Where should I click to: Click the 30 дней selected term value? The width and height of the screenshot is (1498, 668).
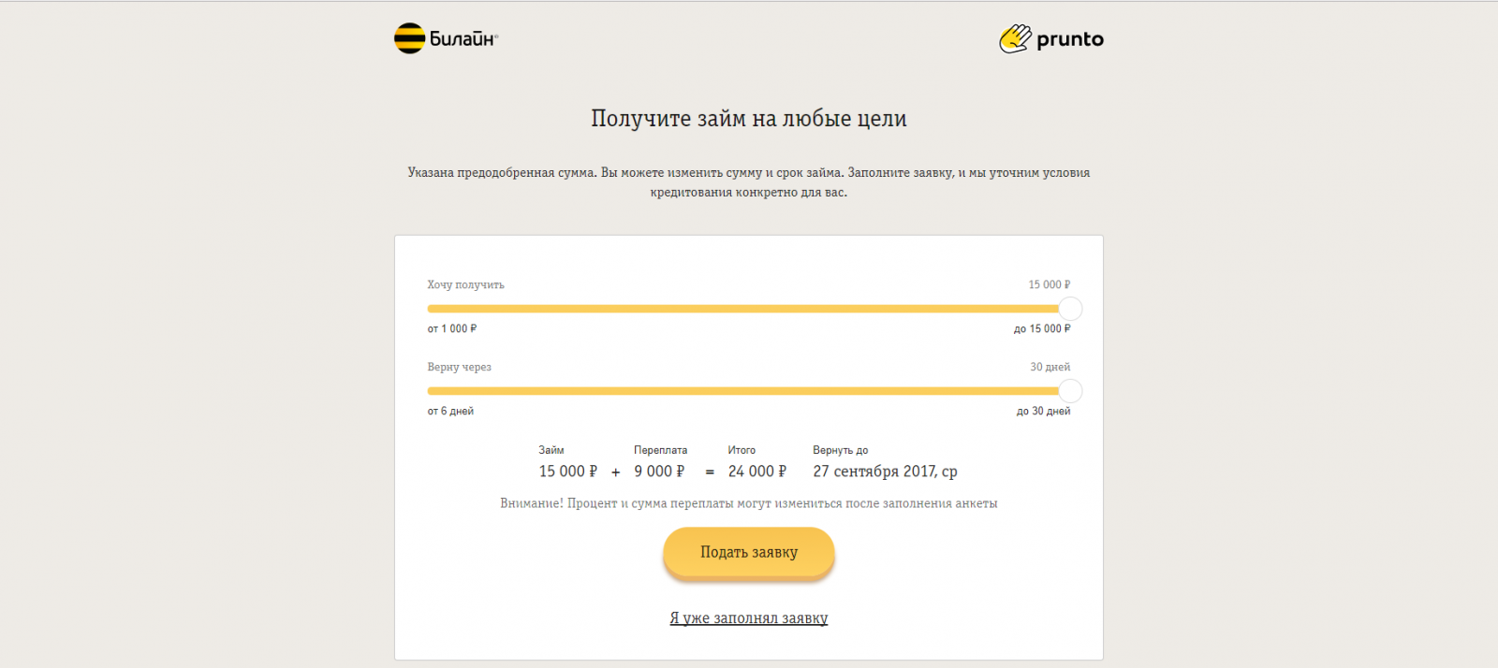click(1050, 367)
